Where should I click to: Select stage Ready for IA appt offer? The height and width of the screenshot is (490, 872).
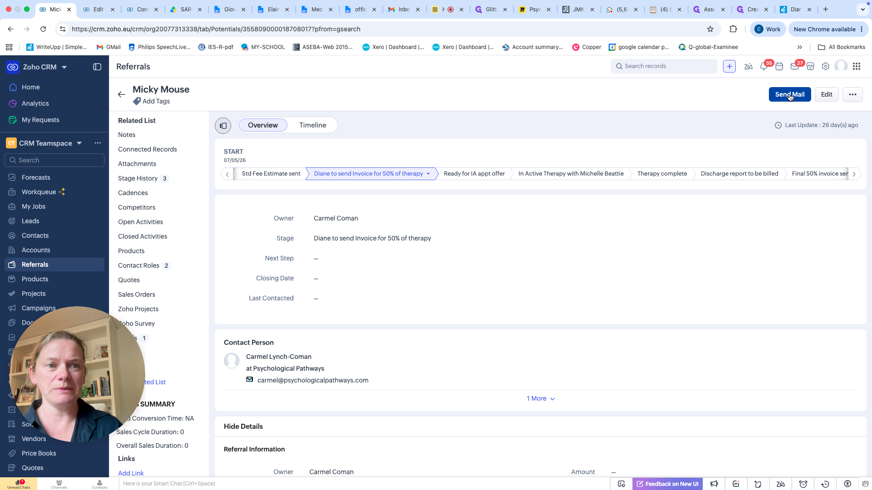click(x=474, y=174)
